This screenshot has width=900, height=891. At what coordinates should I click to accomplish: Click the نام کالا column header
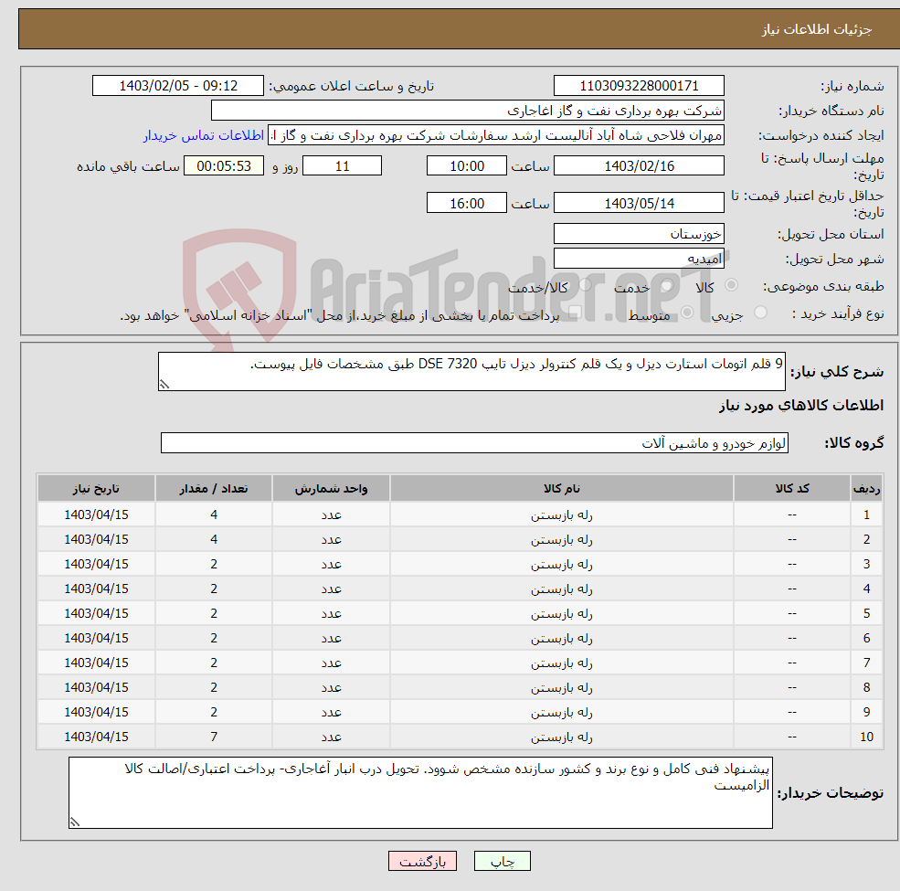(561, 489)
